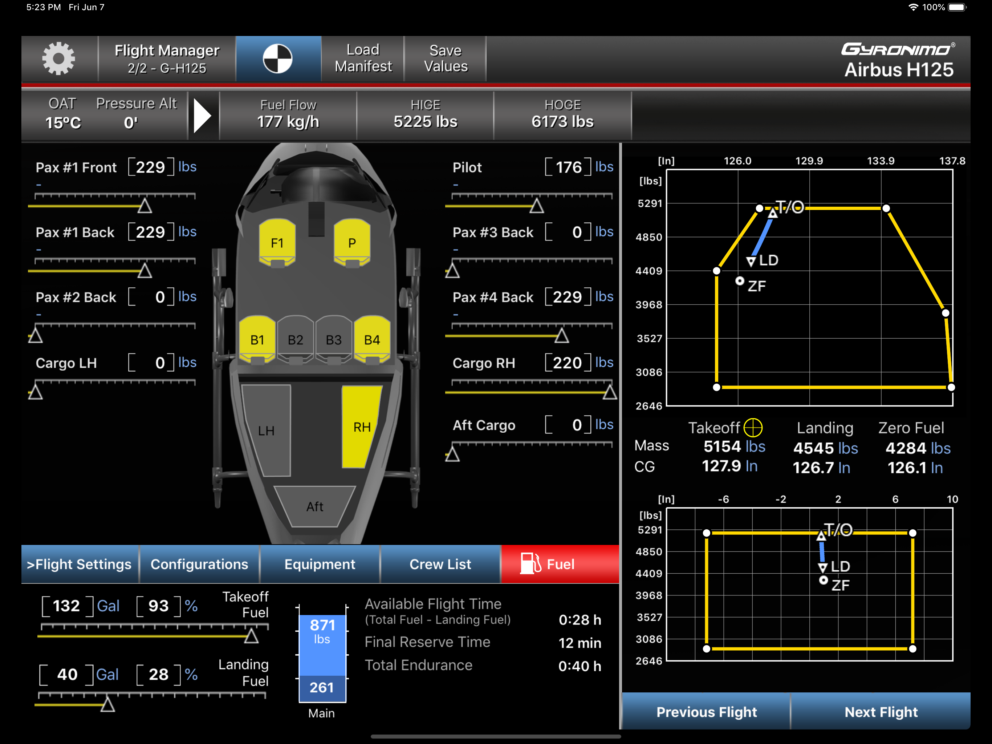The height and width of the screenshot is (744, 992).
Task: Edit Pax #3 Back weight field
Action: tap(568, 232)
